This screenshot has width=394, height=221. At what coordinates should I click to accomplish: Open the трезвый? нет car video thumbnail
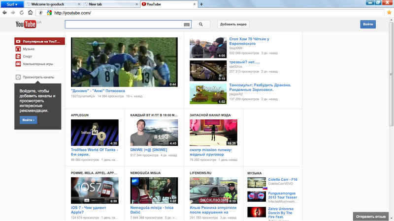click(208, 71)
